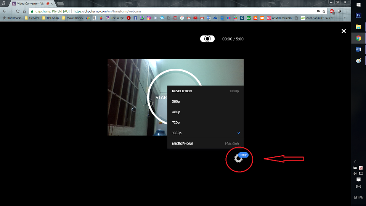Start recording on webcam preview

(161, 97)
